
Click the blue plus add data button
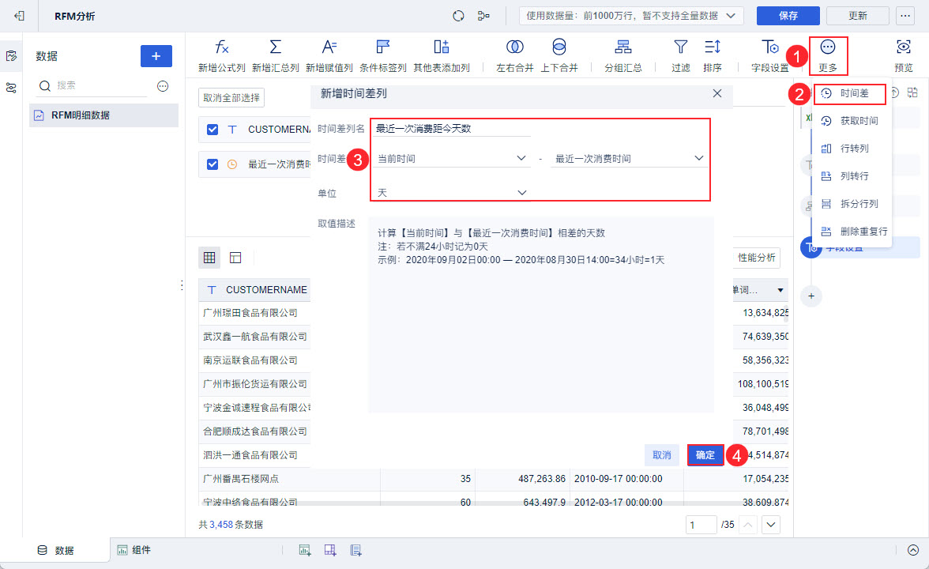coord(156,55)
